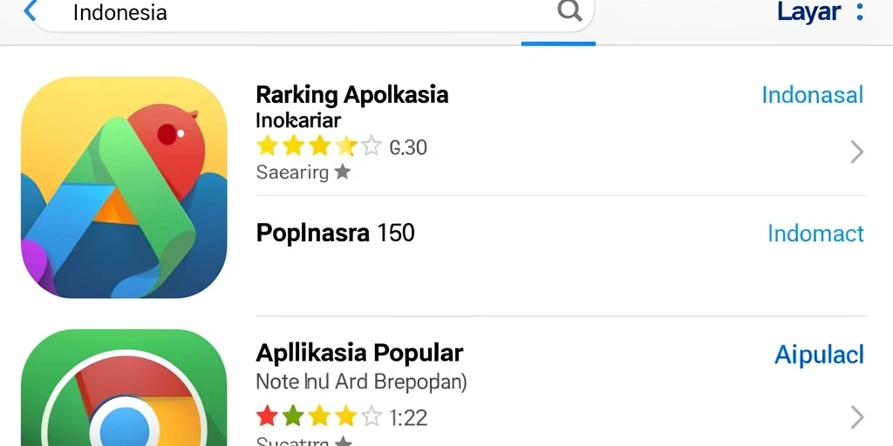Click the yellow rating stars for Rarking Apolkasia
Viewport: 893px width, 446px height.
[318, 146]
